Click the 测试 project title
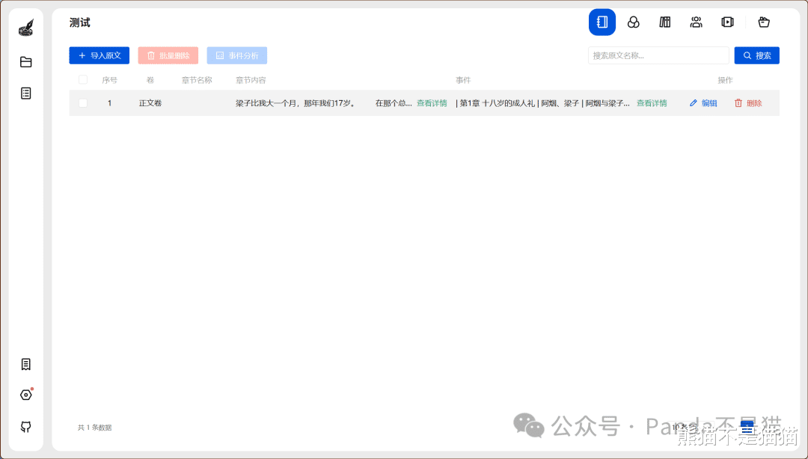Screen dimensions: 808x459 click(80, 22)
